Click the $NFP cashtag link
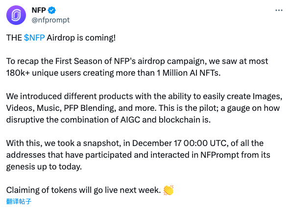Viewport: 290px width, 210px height. pyautogui.click(x=34, y=38)
